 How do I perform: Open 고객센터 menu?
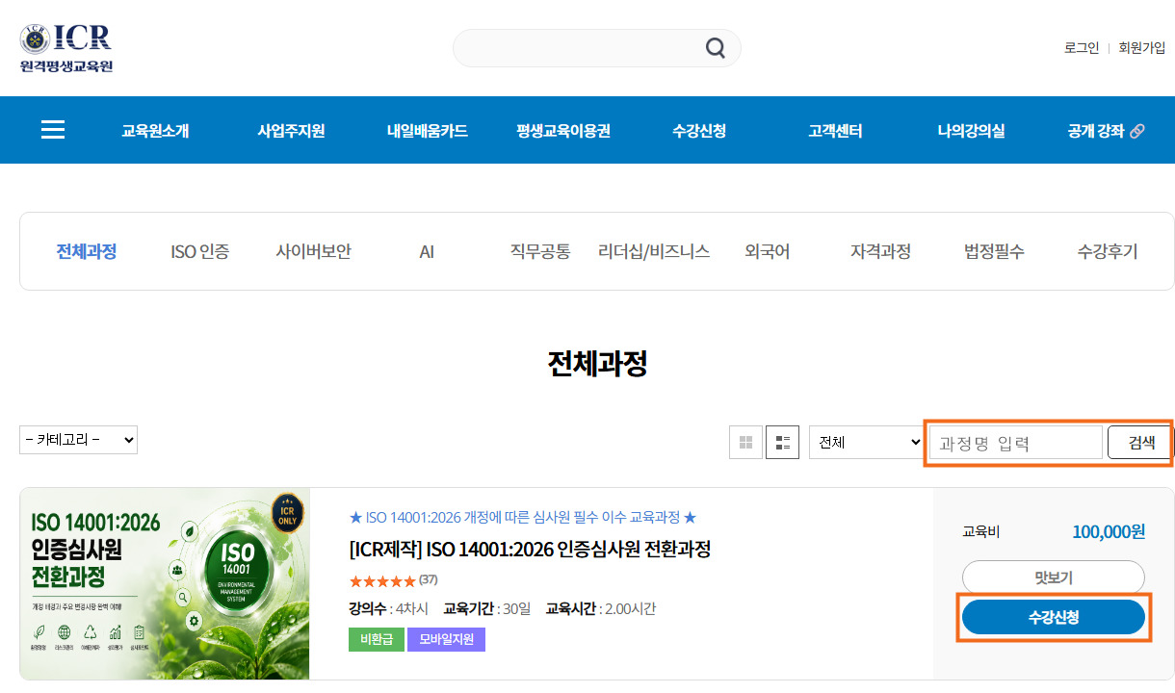[835, 131]
